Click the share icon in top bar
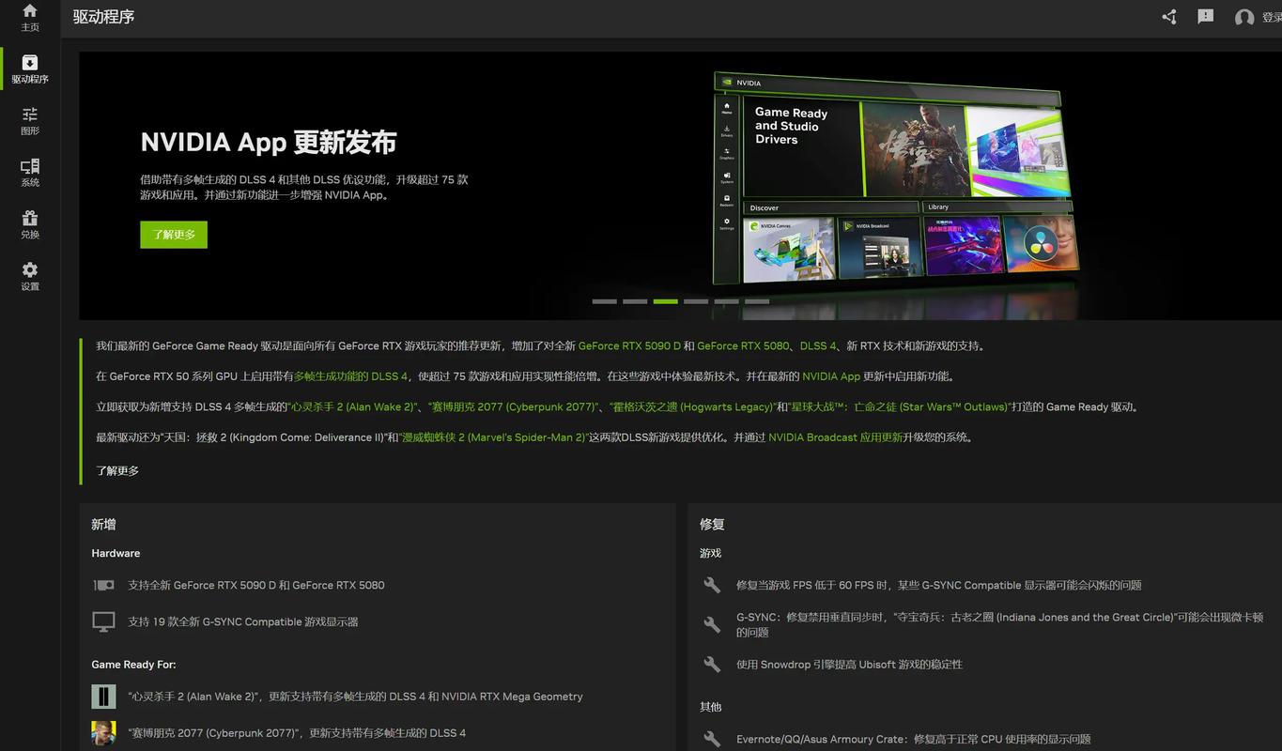This screenshot has width=1282, height=751. tap(1169, 17)
